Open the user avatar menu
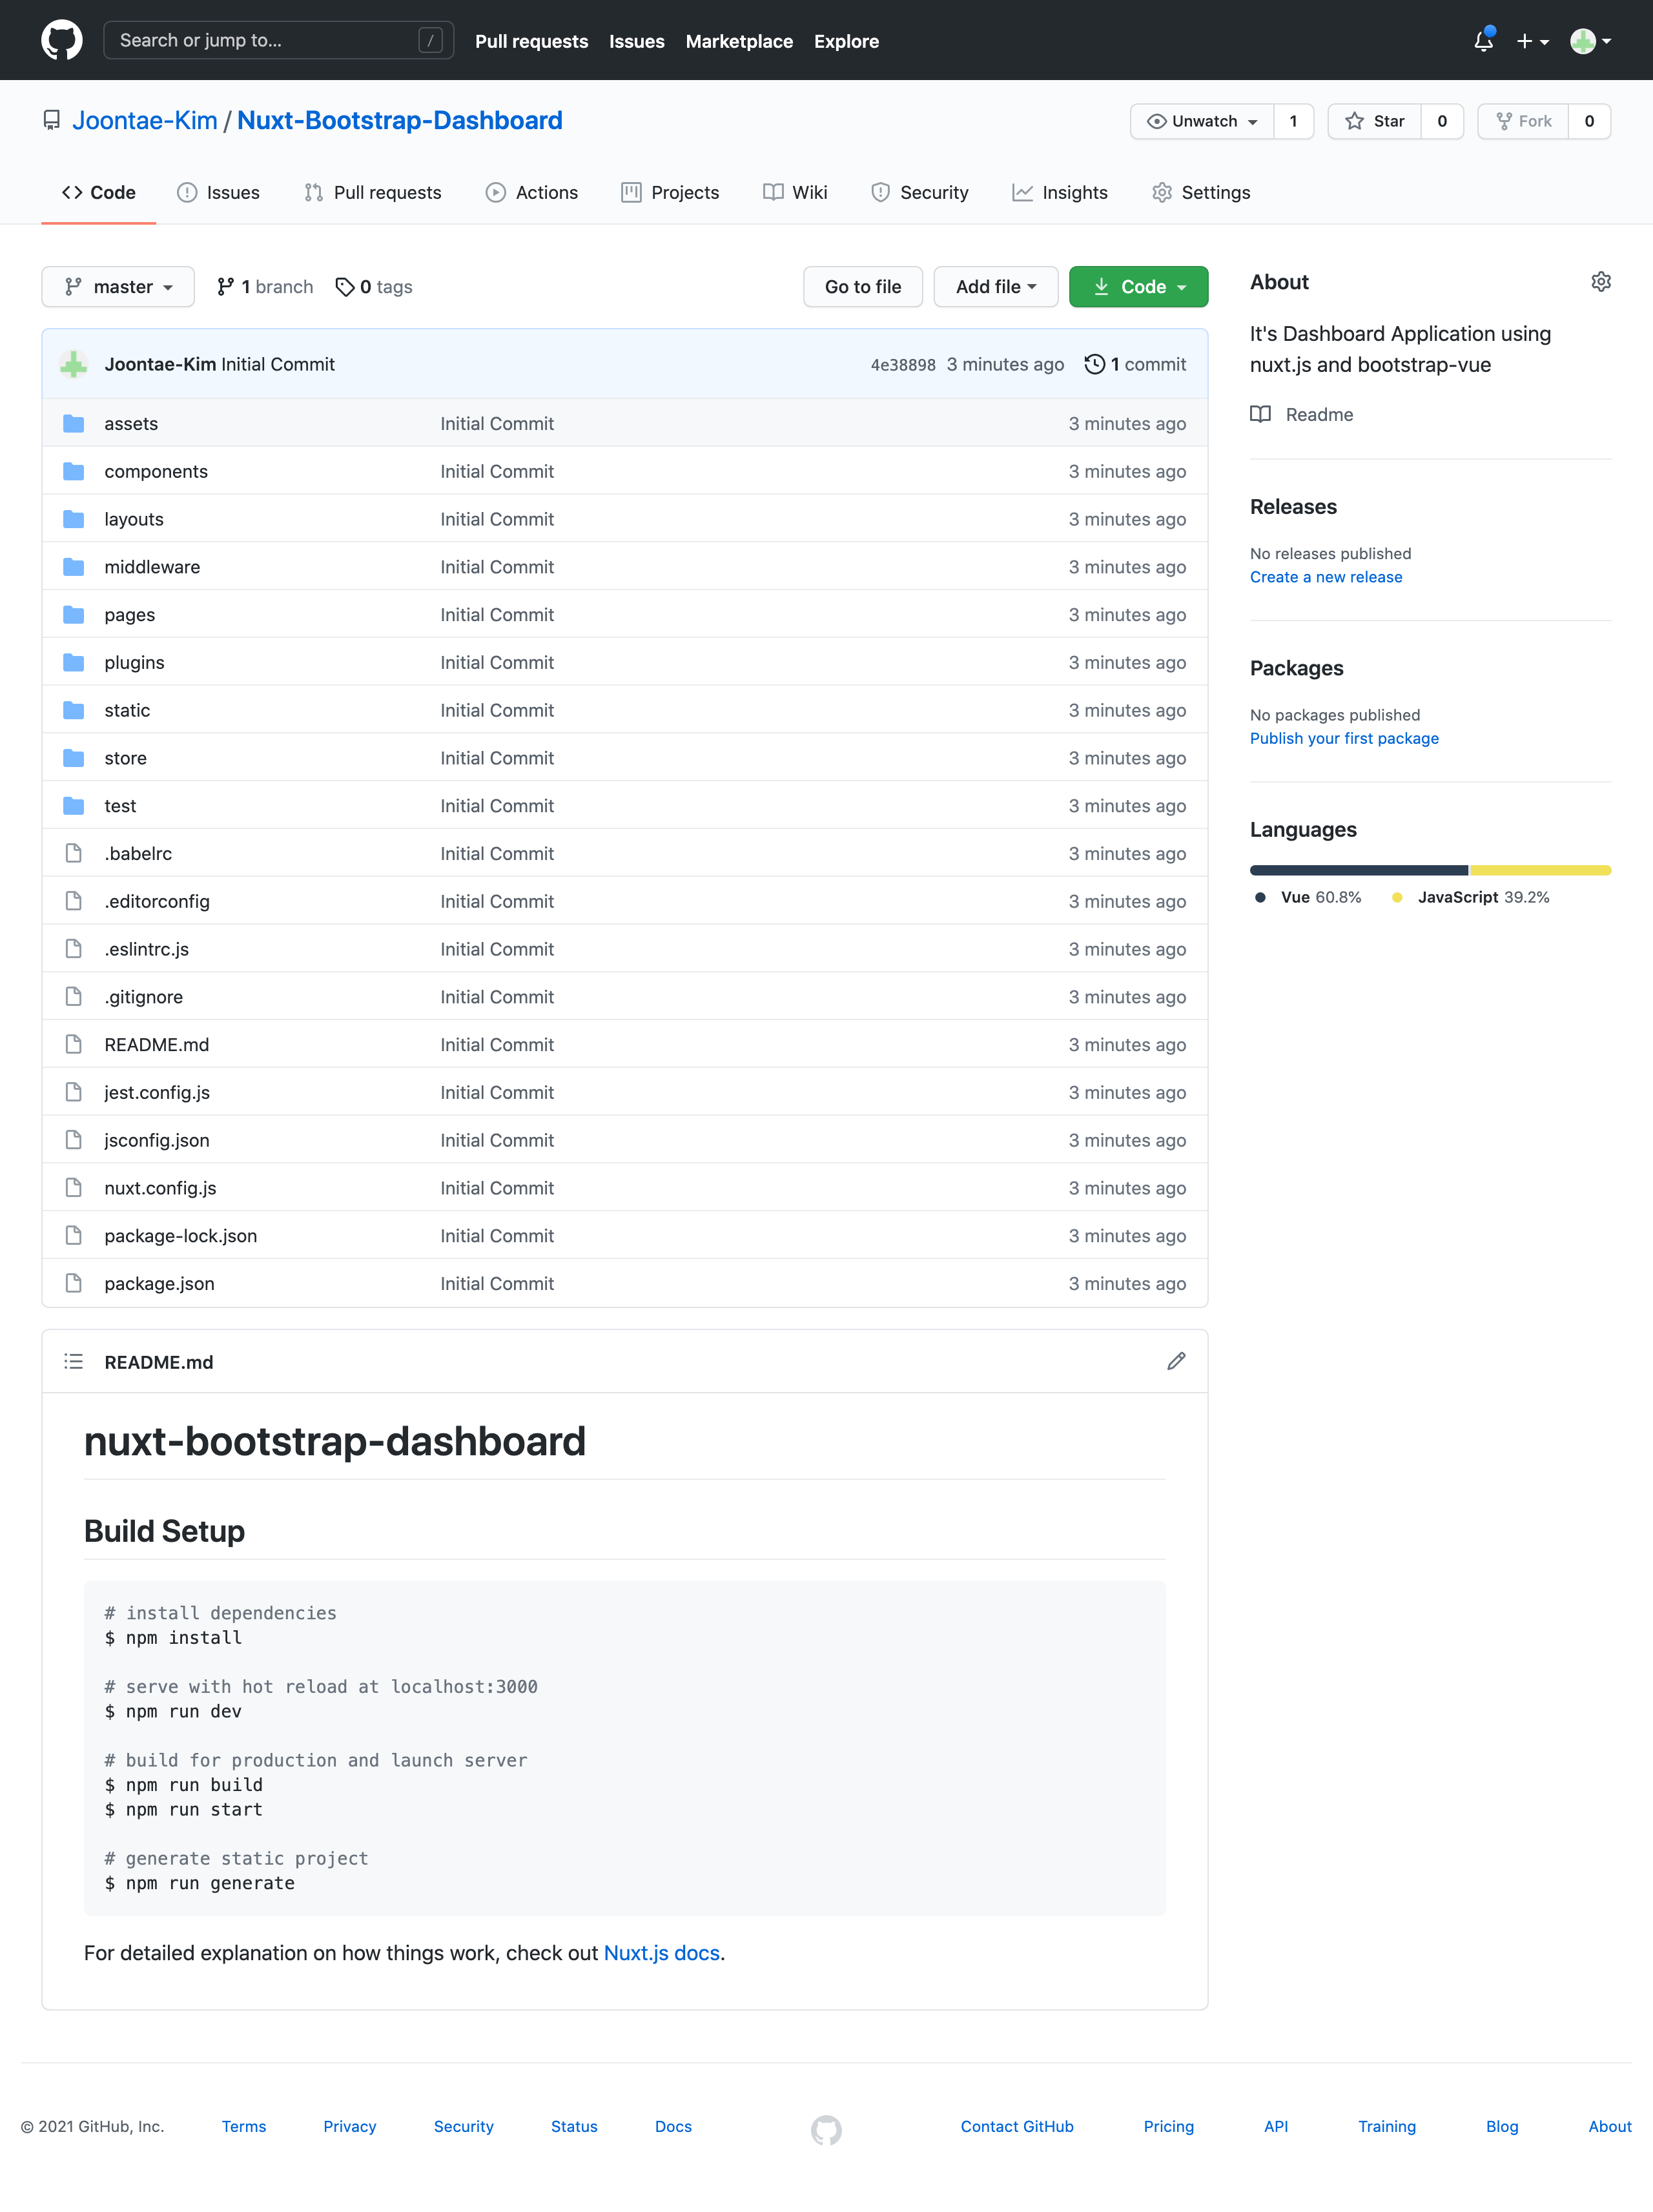This screenshot has height=2212, width=1653. pos(1590,41)
